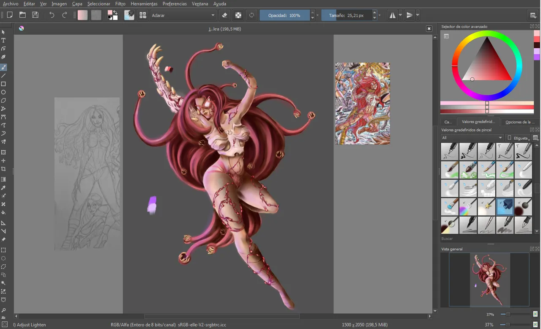Open the Filtro menu
541x329 pixels.
[x=120, y=4]
